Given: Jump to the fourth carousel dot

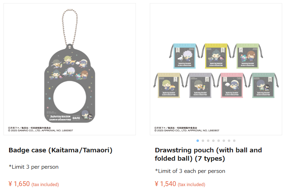Looking at the screenshot, I should pyautogui.click(x=214, y=141).
